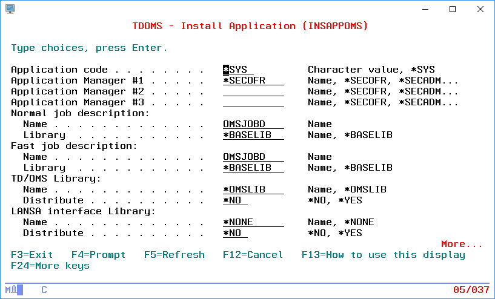The image size is (495, 299).
Task: Click the empty Application Manager #3 field
Action: [x=253, y=102]
